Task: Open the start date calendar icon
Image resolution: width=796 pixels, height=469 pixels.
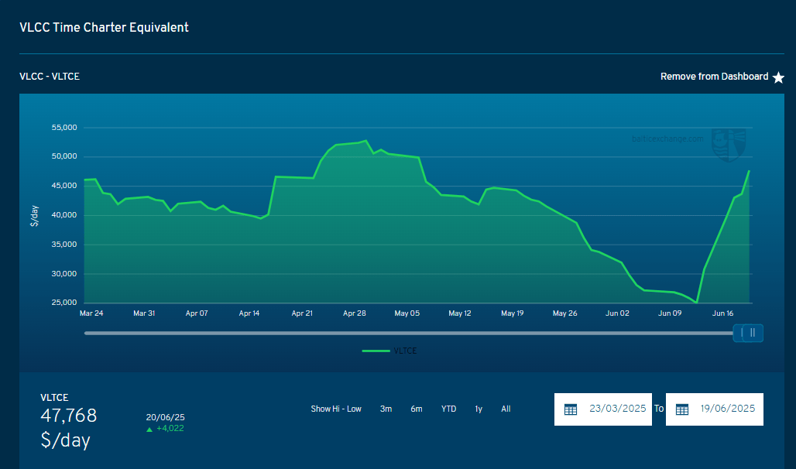Action: click(571, 409)
